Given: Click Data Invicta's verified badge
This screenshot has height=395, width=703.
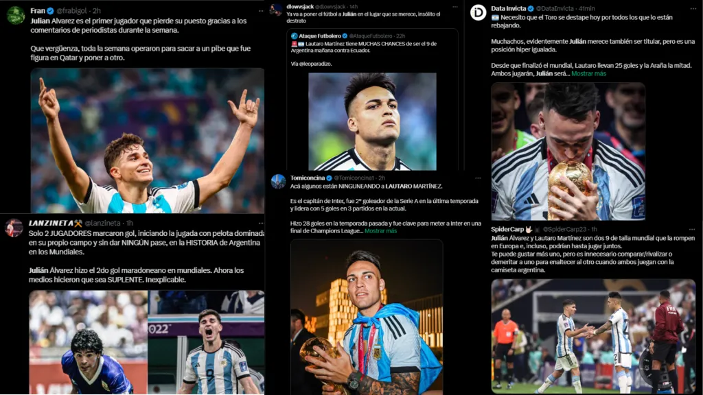Looking at the screenshot, I should (x=531, y=8).
